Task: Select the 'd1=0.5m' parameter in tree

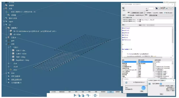Action: pyautogui.click(x=17, y=34)
